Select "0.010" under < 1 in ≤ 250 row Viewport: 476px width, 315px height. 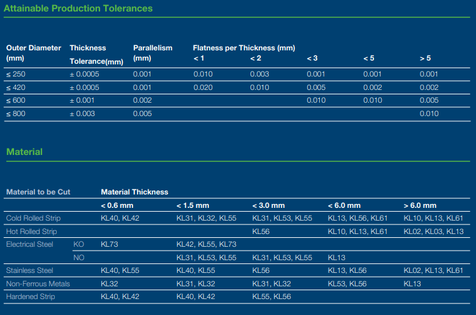203,74
